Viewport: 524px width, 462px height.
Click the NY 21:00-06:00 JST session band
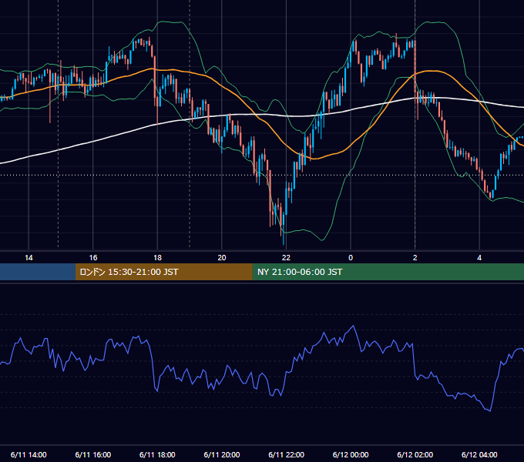point(388,272)
